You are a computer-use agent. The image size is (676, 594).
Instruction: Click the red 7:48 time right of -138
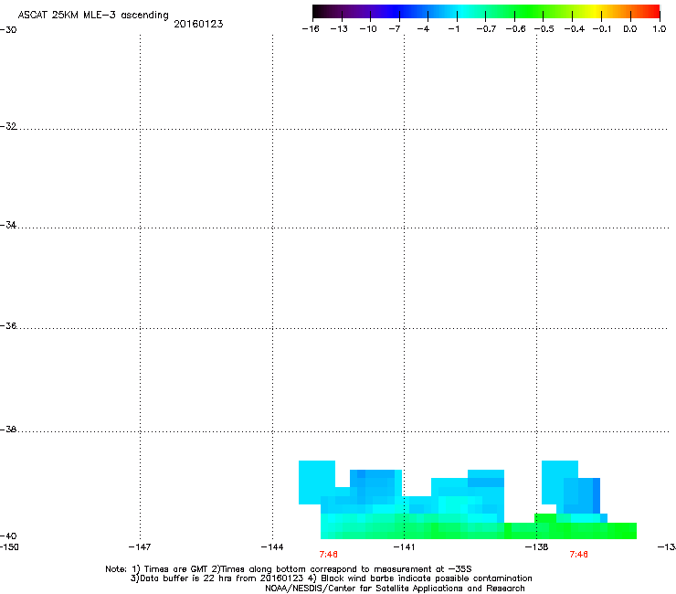coord(578,555)
